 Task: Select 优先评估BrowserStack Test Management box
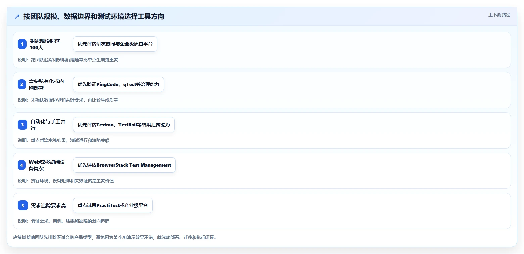[x=124, y=165]
